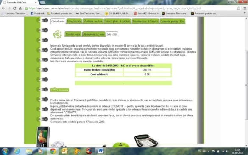Click the RO language indicator
Viewport: 248px width, 155px height.
coord(200,151)
